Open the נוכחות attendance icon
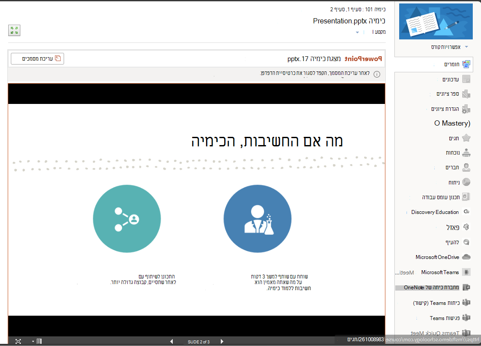This screenshot has width=481, height=346. click(466, 152)
